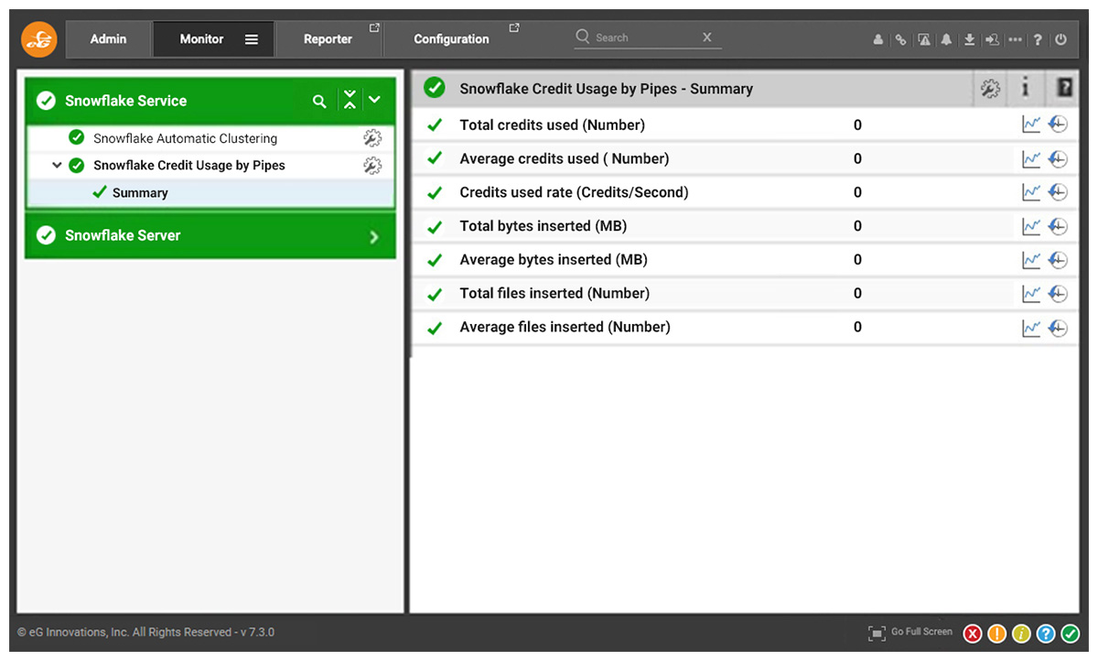Click the orange major alert indicator
The width and height of the screenshot is (1098, 661).
997,634
